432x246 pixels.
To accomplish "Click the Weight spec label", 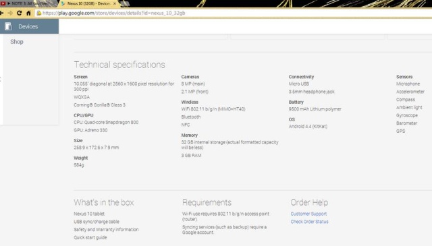I will tap(81, 158).
